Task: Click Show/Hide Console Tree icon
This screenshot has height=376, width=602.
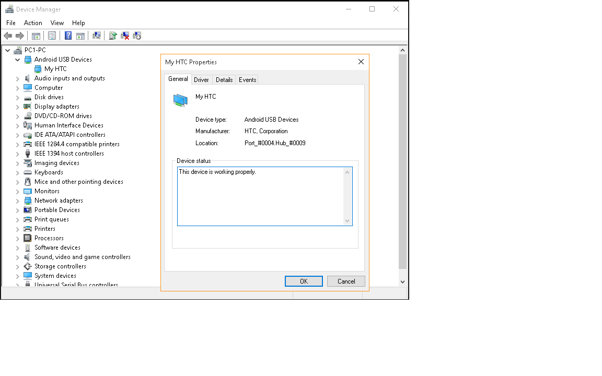Action: tap(36, 36)
